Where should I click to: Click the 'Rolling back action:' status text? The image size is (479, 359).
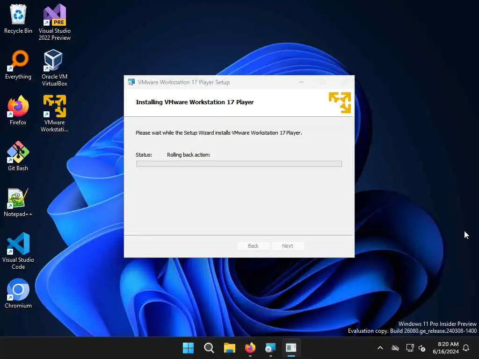189,155
